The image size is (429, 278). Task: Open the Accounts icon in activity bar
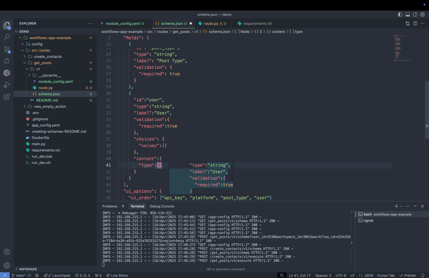(7, 252)
